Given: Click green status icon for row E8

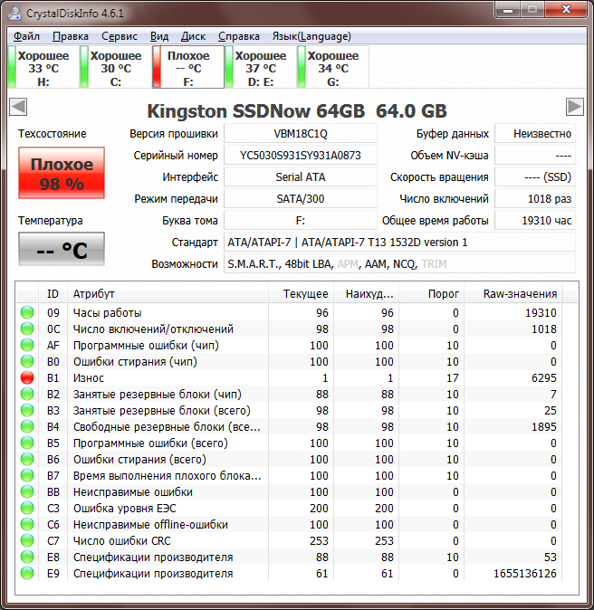Looking at the screenshot, I should click(27, 558).
